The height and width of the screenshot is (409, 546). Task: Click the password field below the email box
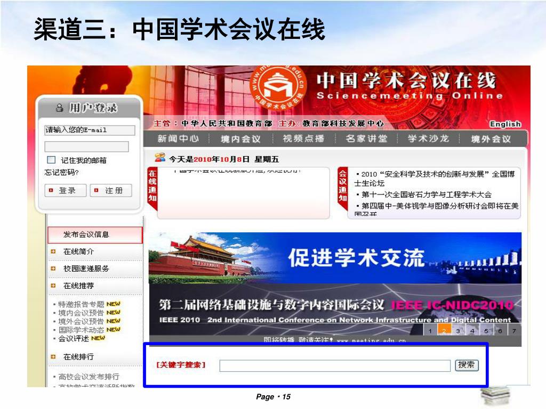(x=86, y=146)
